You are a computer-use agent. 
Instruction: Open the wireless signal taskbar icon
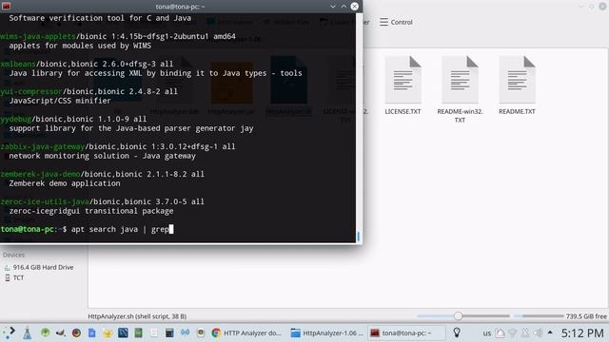(x=185, y=332)
